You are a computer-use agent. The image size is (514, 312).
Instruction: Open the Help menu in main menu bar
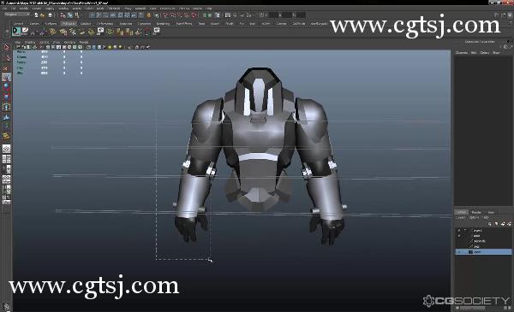pyautogui.click(x=208, y=9)
